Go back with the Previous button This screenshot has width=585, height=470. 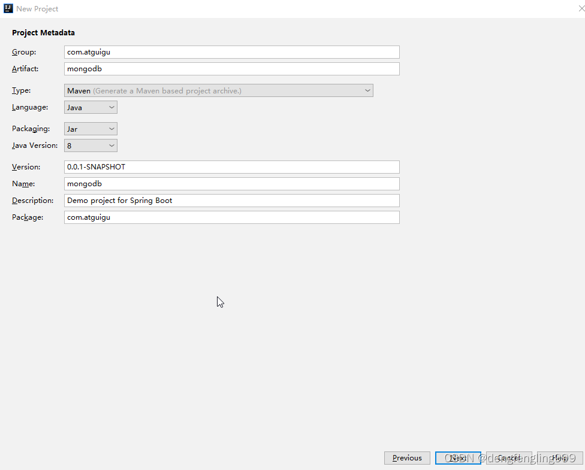point(407,458)
